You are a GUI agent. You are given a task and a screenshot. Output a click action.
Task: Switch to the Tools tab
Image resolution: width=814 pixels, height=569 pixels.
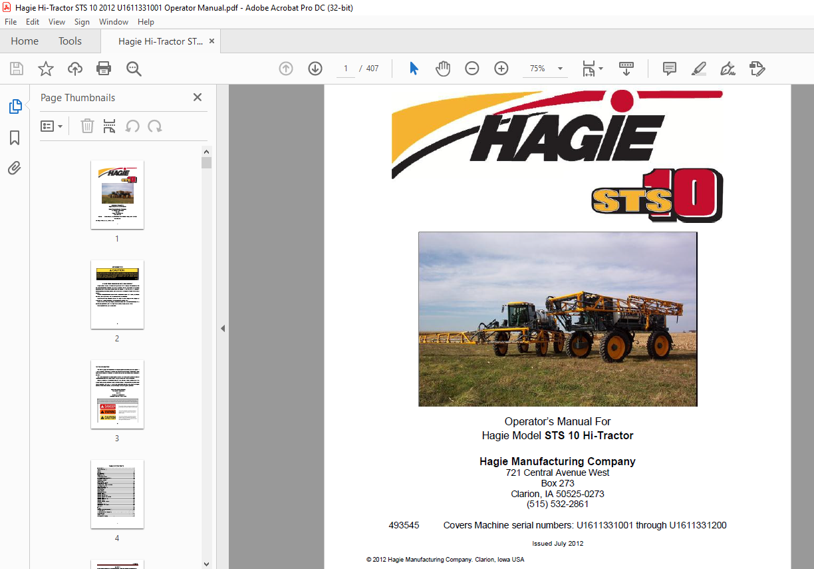point(70,41)
